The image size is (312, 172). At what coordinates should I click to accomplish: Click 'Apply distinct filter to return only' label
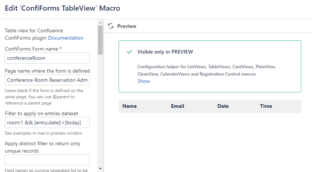[43, 147]
